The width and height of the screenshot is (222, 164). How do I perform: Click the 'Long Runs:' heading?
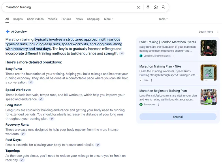pos(14,105)
